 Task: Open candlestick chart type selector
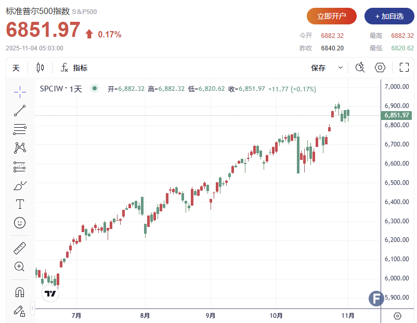tap(40, 68)
